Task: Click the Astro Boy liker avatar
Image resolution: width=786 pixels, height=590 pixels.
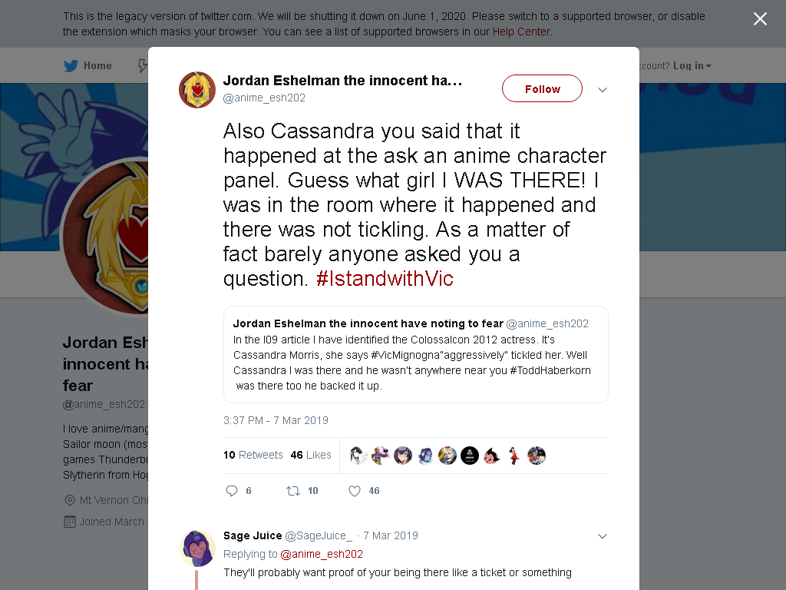Action: 492,456
